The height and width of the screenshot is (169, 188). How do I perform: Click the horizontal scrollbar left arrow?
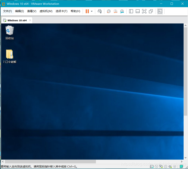(x=3, y=162)
